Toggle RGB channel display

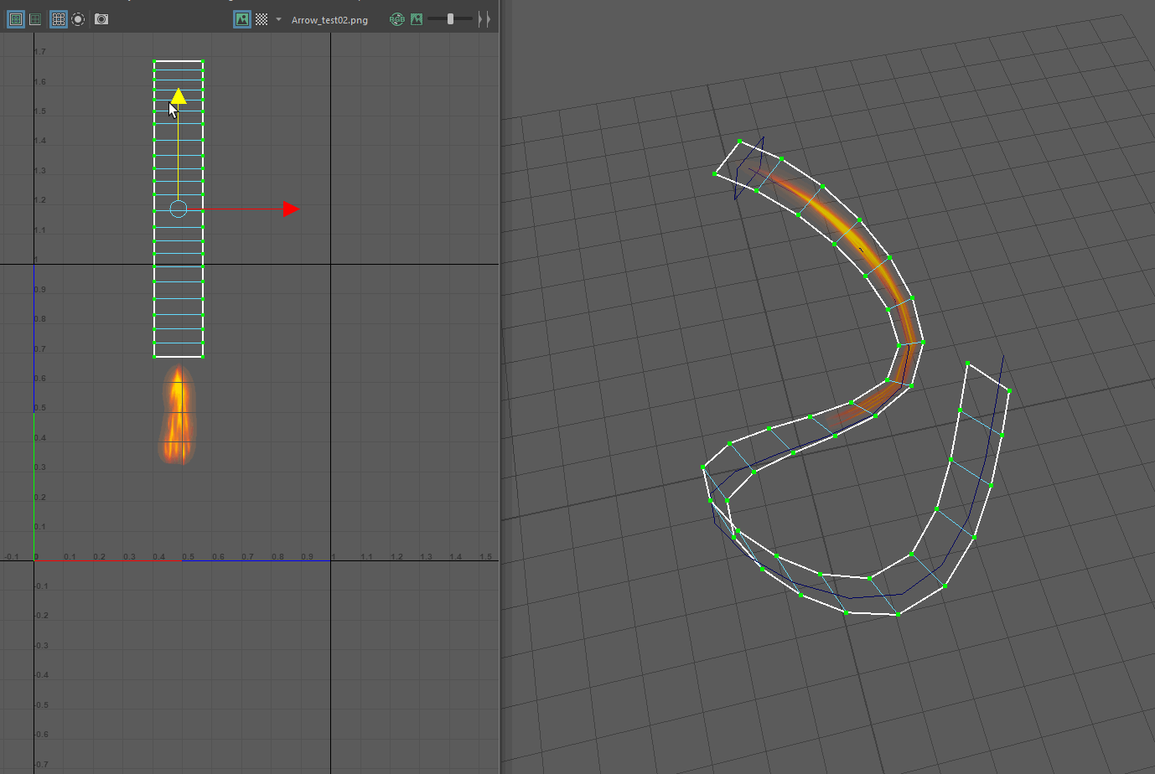tap(396, 19)
